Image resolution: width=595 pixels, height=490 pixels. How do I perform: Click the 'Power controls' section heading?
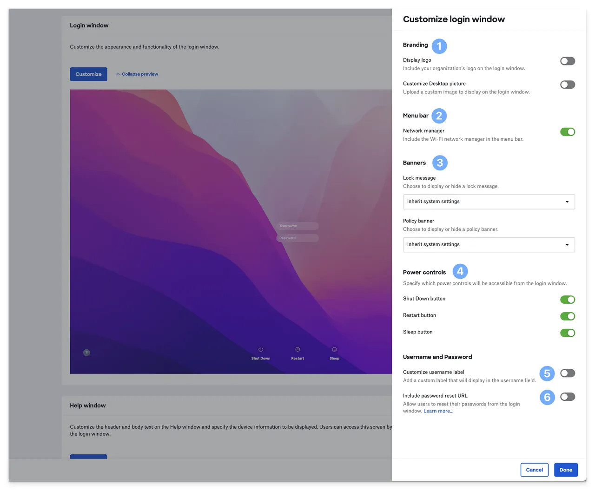(424, 273)
